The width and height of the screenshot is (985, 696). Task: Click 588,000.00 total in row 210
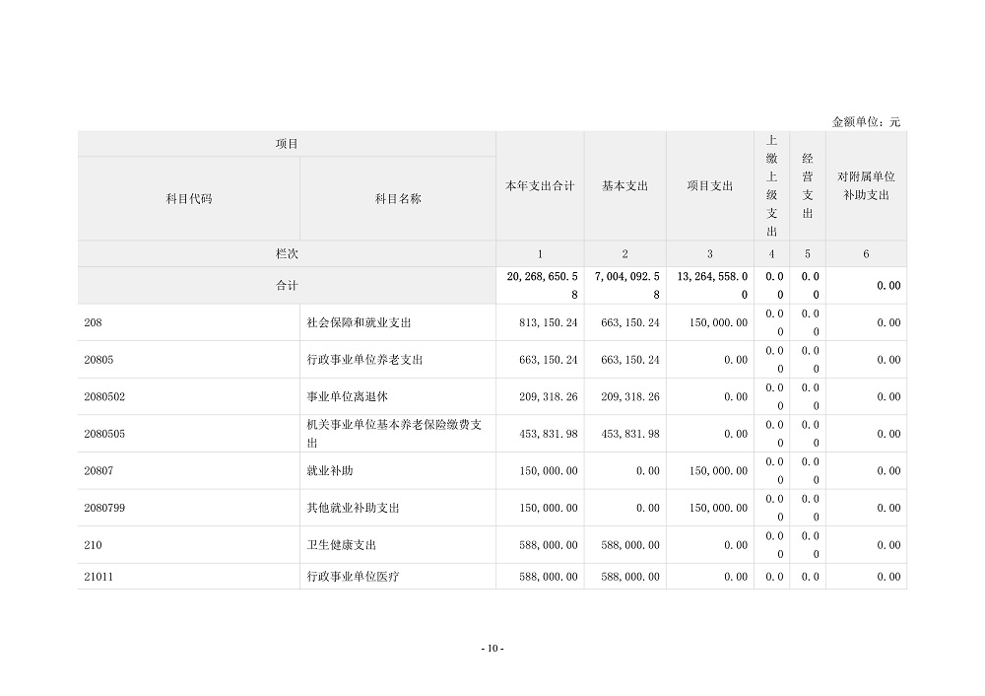click(548, 544)
